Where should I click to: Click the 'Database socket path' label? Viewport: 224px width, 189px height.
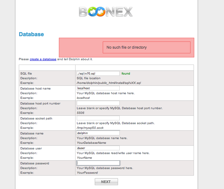point(36,119)
